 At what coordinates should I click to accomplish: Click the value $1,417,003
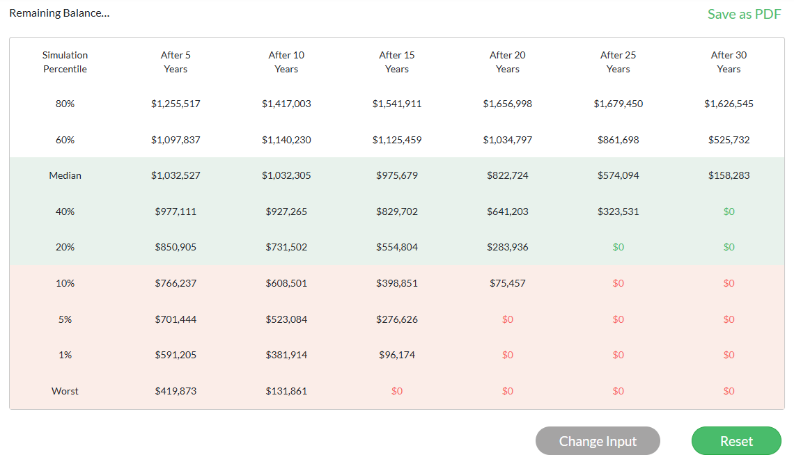coord(286,104)
